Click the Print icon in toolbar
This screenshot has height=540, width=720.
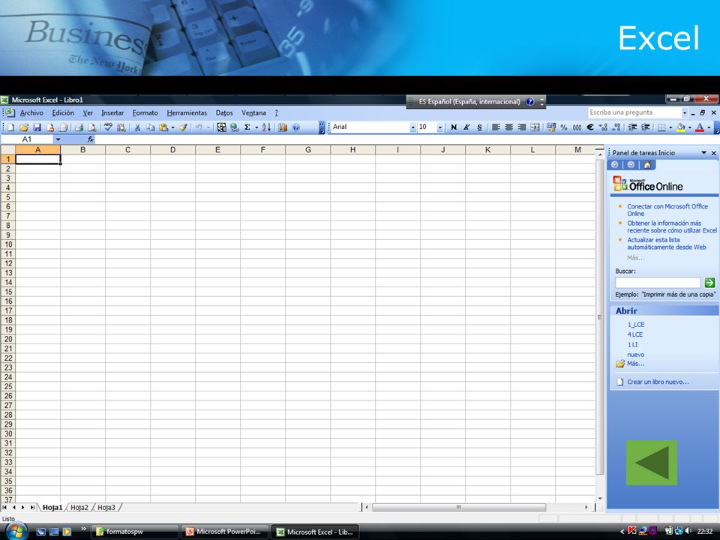click(79, 127)
